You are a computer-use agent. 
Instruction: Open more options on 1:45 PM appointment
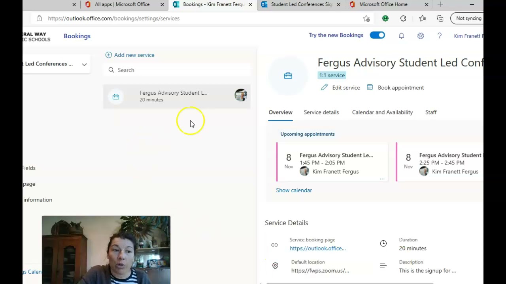pyautogui.click(x=382, y=179)
